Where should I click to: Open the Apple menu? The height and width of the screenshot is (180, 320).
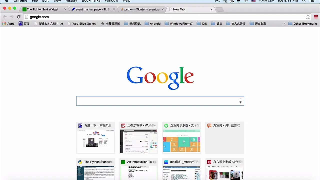pos(7,1)
